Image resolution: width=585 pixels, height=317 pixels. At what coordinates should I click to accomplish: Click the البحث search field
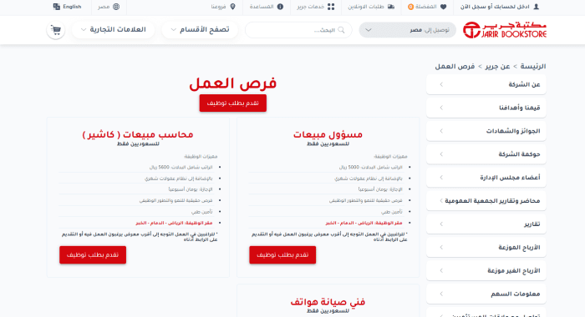pos(298,30)
